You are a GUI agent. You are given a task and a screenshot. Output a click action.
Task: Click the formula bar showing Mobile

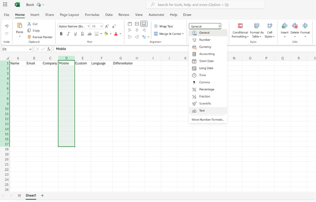pos(185,49)
